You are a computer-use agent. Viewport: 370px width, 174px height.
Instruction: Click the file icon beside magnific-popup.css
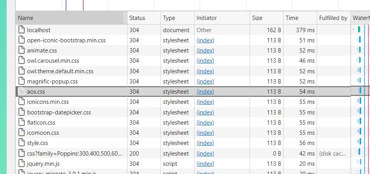(22, 81)
